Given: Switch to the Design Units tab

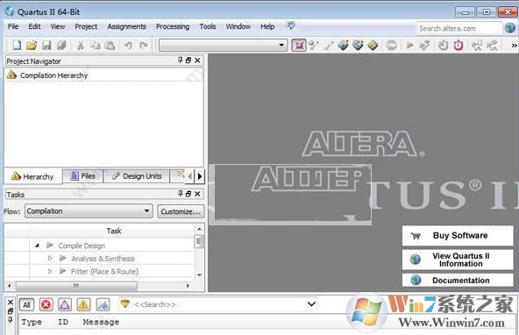Looking at the screenshot, I should 137,176.
